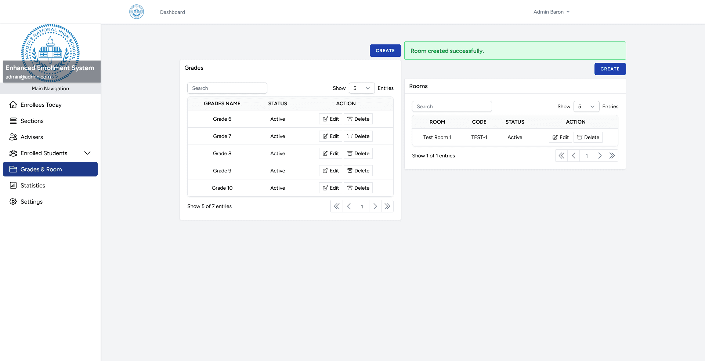Open the Admin Baron user dropdown

[551, 12]
